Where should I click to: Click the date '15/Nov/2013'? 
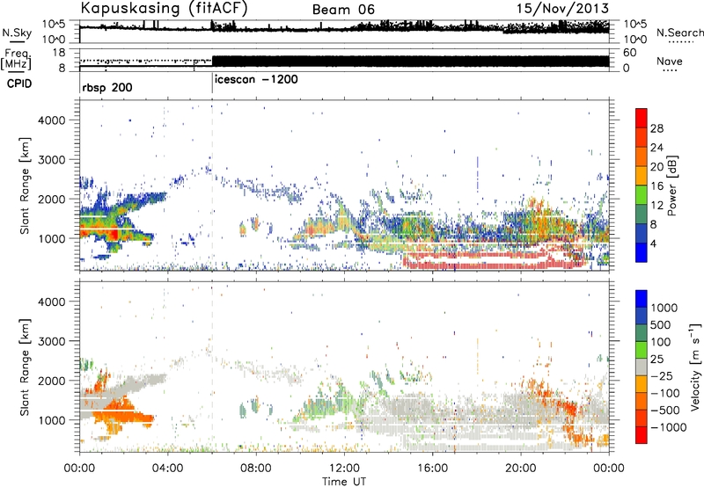click(x=562, y=9)
